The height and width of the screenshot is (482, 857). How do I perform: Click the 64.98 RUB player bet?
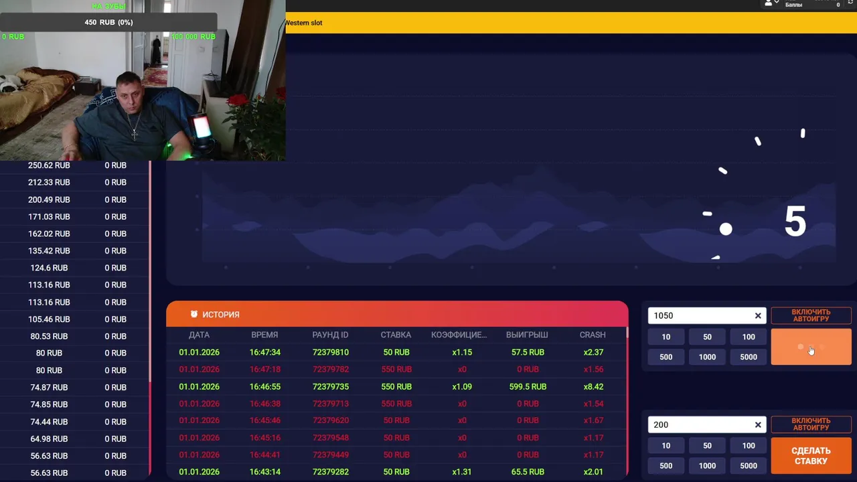coord(49,439)
